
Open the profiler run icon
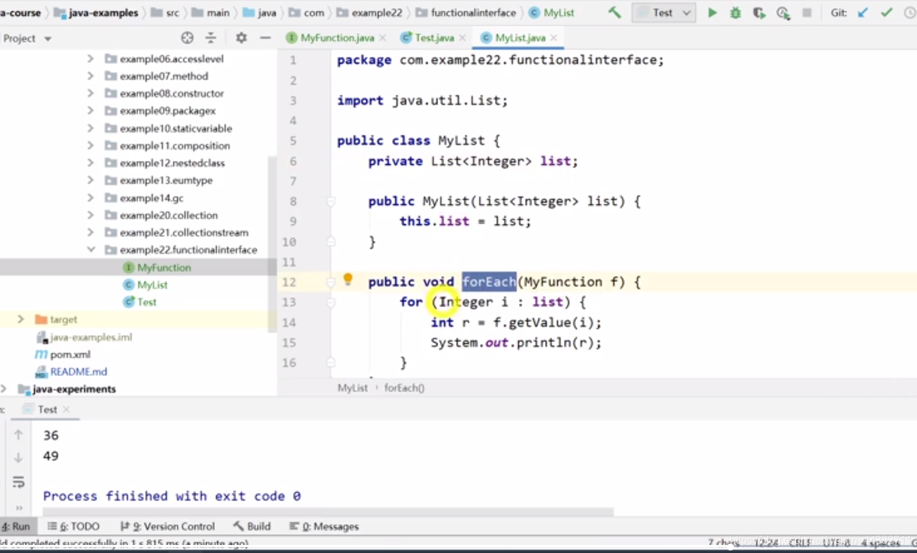pos(783,13)
